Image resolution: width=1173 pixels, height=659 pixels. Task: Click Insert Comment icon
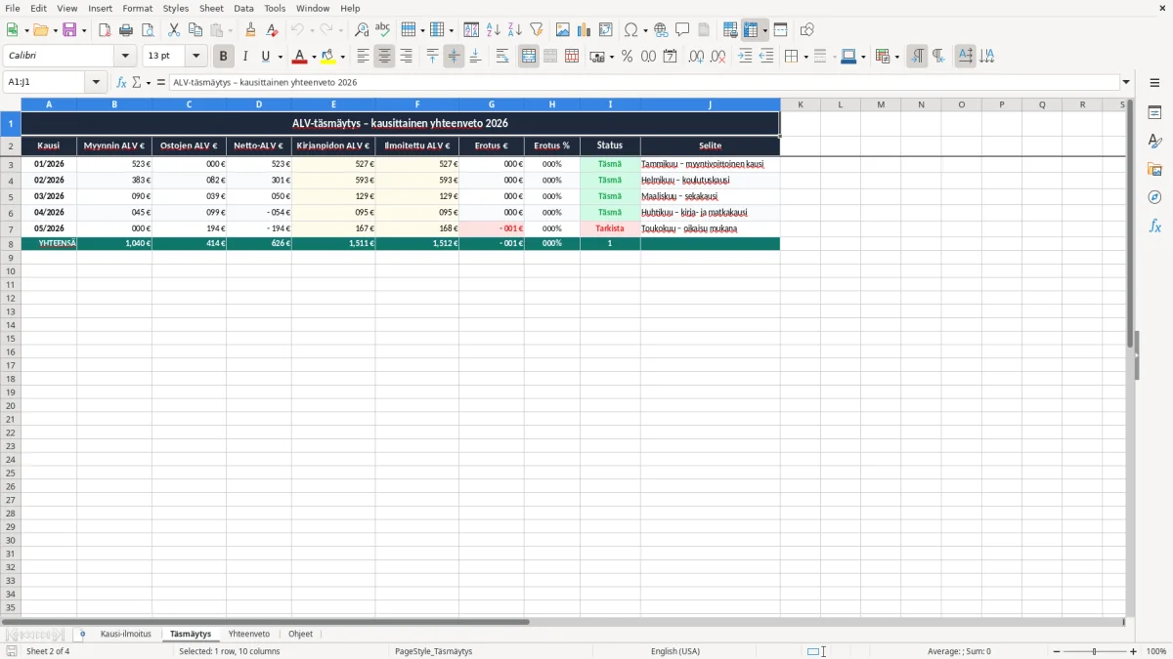click(x=682, y=30)
